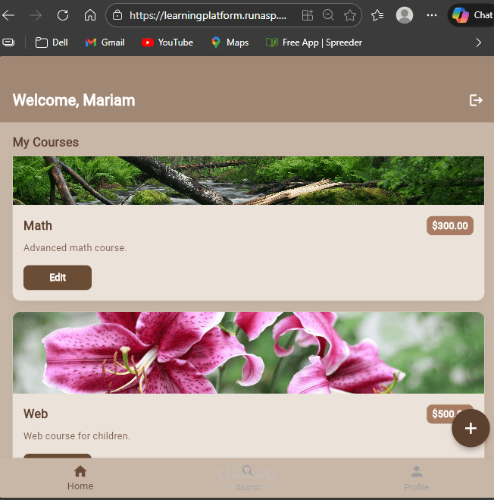Open the apps/extensions grid icon in address bar
The image size is (494, 500).
click(x=308, y=15)
